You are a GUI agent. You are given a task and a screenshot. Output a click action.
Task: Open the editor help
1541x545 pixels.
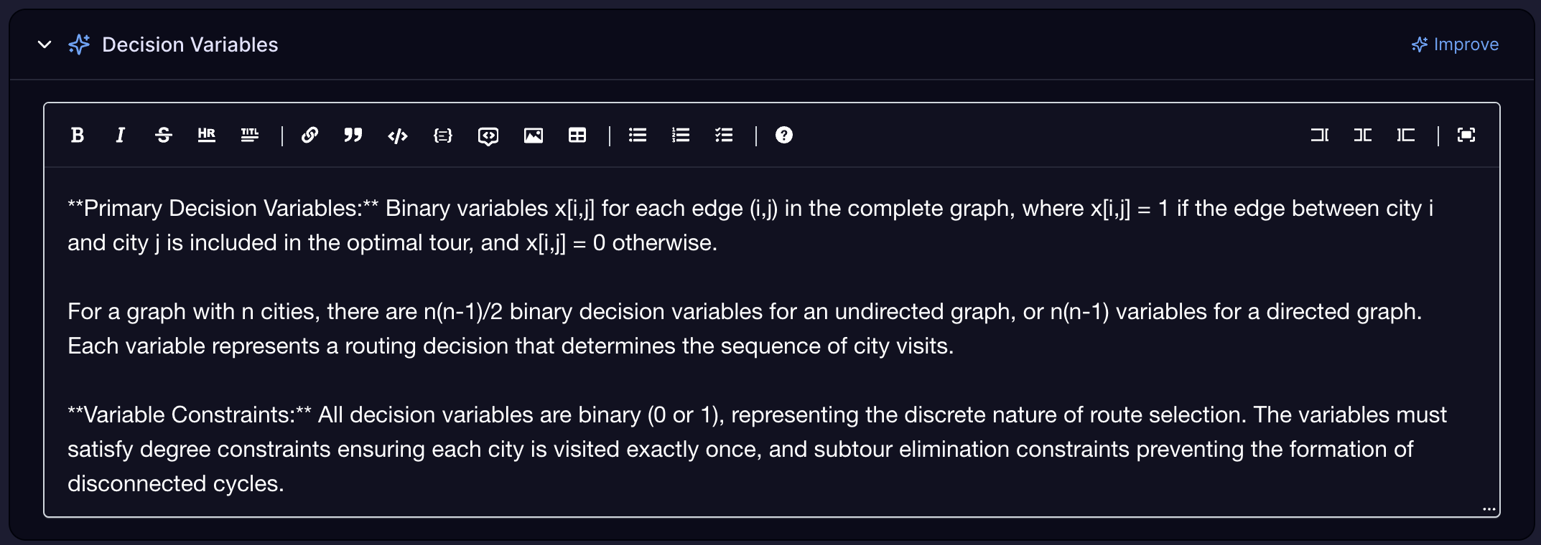tap(784, 136)
